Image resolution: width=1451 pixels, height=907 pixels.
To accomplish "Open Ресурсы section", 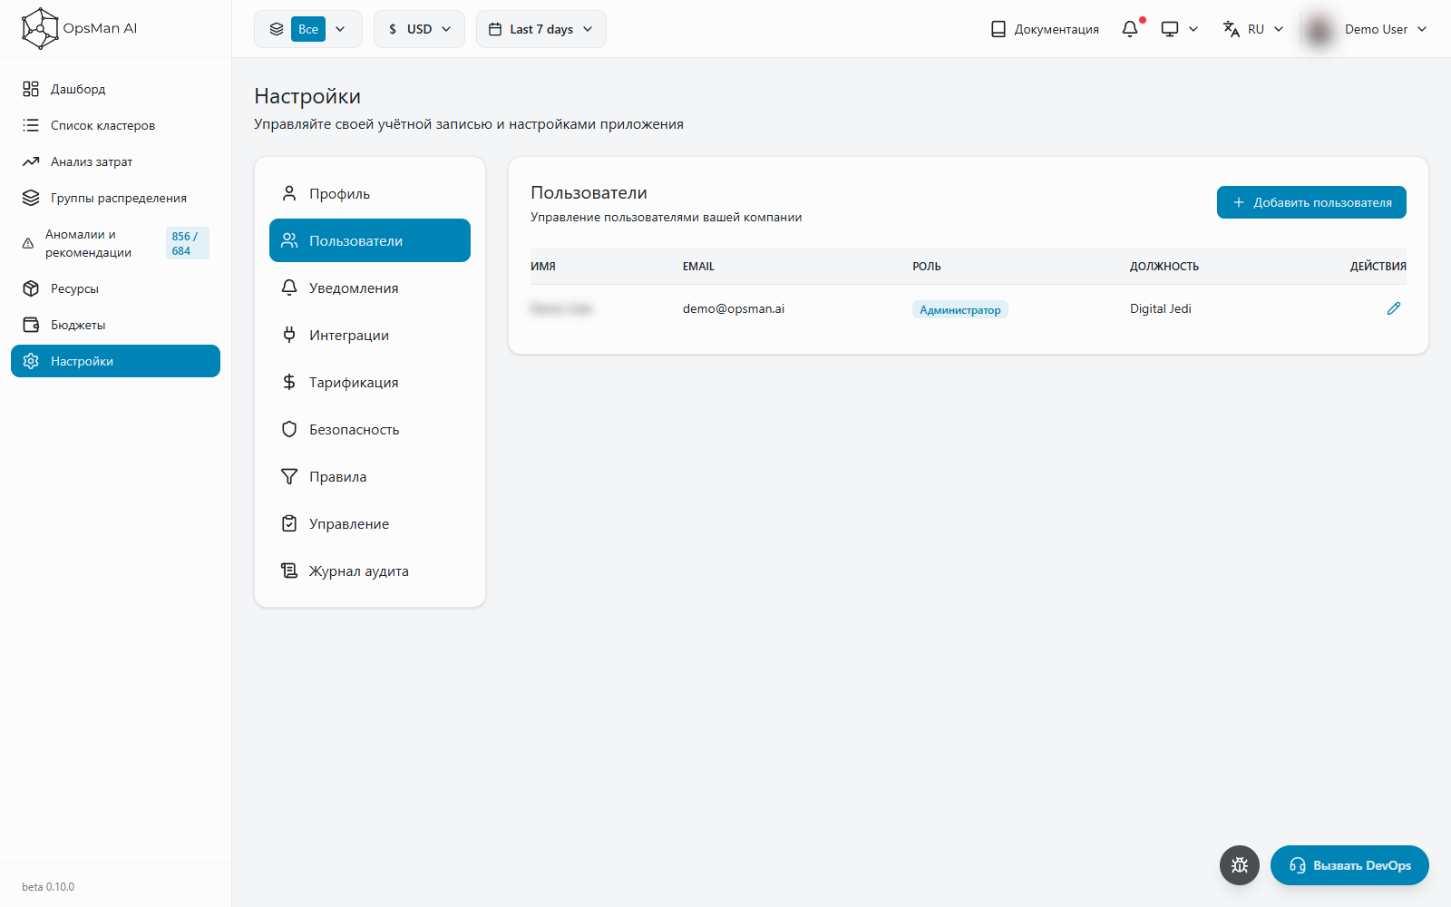I will tap(115, 288).
